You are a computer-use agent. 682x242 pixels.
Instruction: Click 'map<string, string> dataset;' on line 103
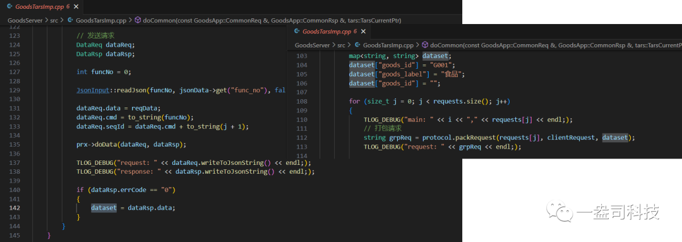(400, 56)
